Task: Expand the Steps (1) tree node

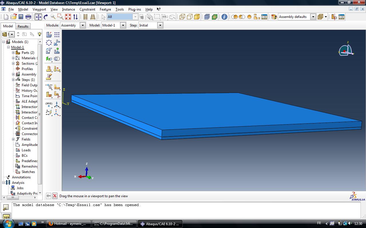Action: point(13,80)
